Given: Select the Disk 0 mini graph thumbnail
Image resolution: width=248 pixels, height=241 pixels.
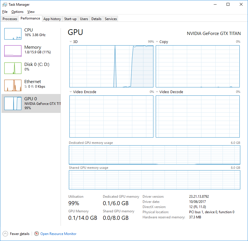Looking at the screenshot, I should (13, 68).
